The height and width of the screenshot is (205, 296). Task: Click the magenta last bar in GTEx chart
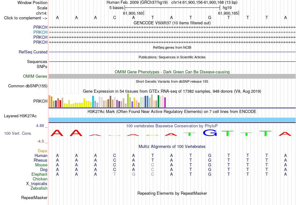coord(165,102)
